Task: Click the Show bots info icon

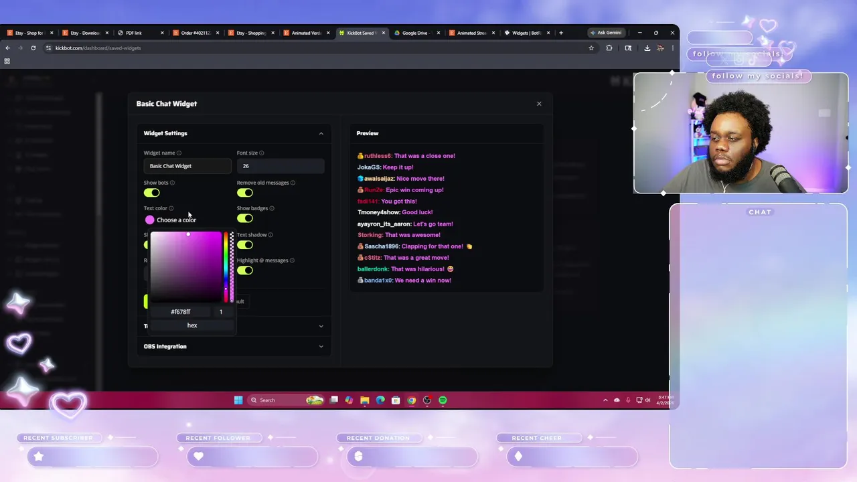Action: (172, 183)
